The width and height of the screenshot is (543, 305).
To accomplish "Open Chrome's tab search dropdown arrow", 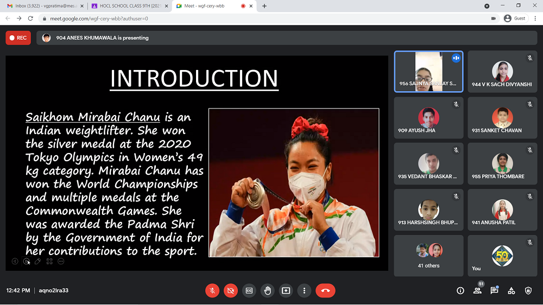I will [487, 6].
